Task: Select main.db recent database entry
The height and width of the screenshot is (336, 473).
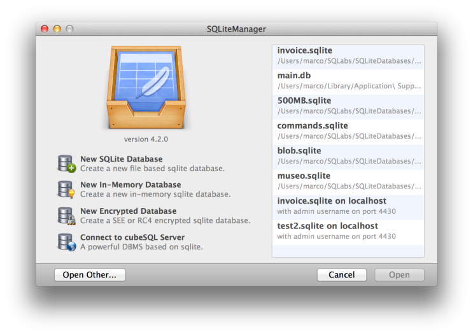Action: pyautogui.click(x=348, y=82)
